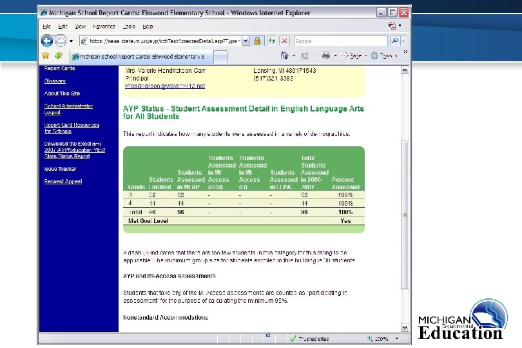This screenshot has height=348, width=522.
Task: Click the AYP and MI-Access Assessments heading
Action: (169, 276)
